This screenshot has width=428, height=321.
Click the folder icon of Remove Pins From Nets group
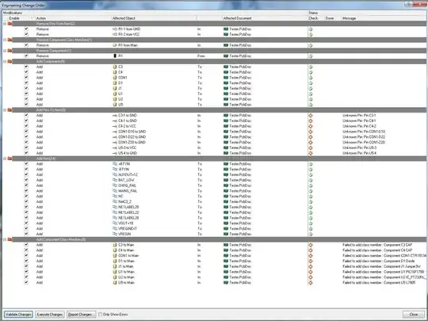coord(10,24)
